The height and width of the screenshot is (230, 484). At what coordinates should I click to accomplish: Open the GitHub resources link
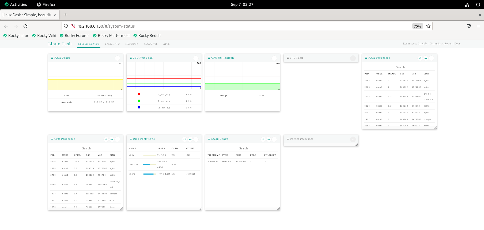(422, 44)
